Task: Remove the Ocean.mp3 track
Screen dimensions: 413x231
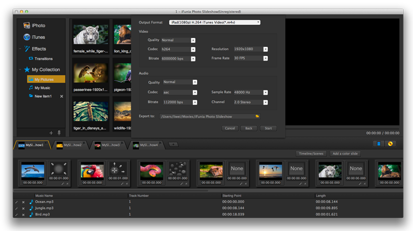Action: tap(23, 202)
